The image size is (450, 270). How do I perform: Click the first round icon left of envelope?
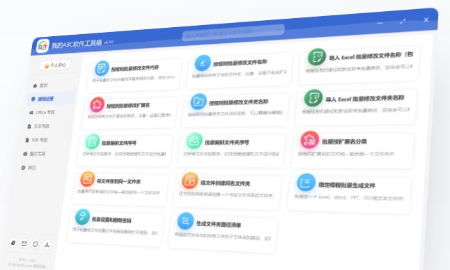13,242
